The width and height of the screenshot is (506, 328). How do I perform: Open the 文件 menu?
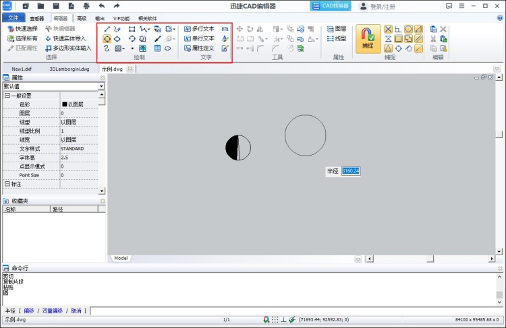13,18
